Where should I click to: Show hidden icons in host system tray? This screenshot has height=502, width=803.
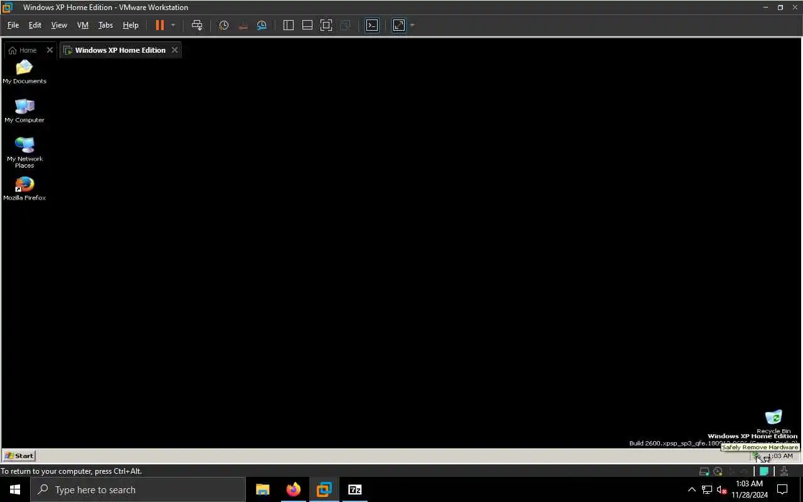[692, 489]
